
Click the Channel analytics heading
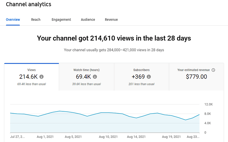click(x=28, y=4)
